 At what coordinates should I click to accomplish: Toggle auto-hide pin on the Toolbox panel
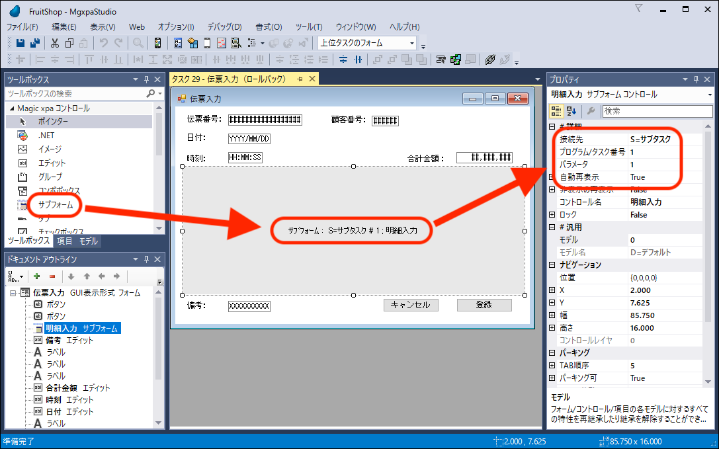(x=146, y=79)
